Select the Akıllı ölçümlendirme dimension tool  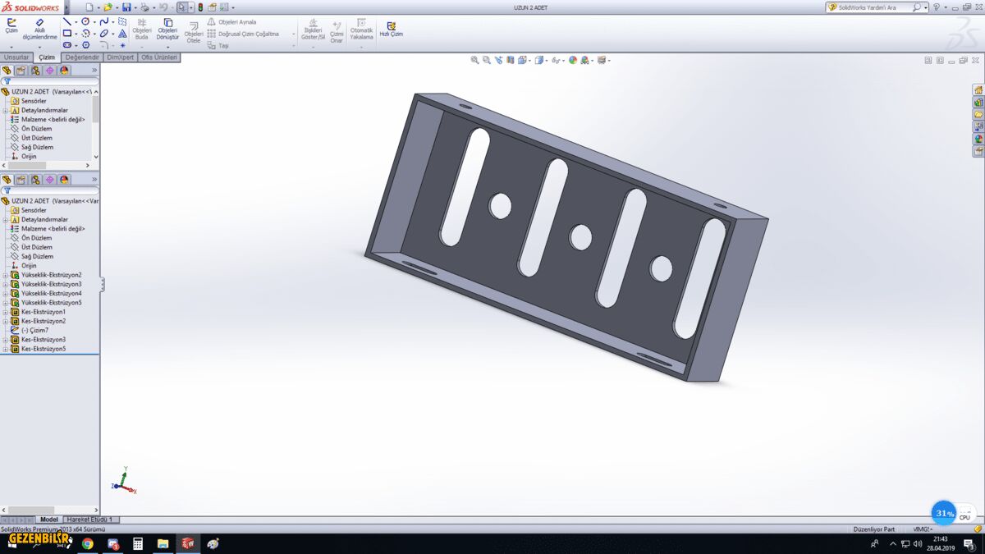(39, 29)
